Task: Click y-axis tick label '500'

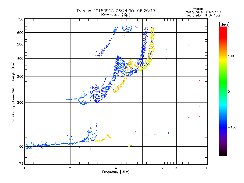Action: [20, 44]
